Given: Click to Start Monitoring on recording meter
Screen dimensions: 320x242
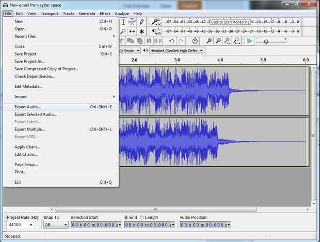Looking at the screenshot, I should 230,22.
